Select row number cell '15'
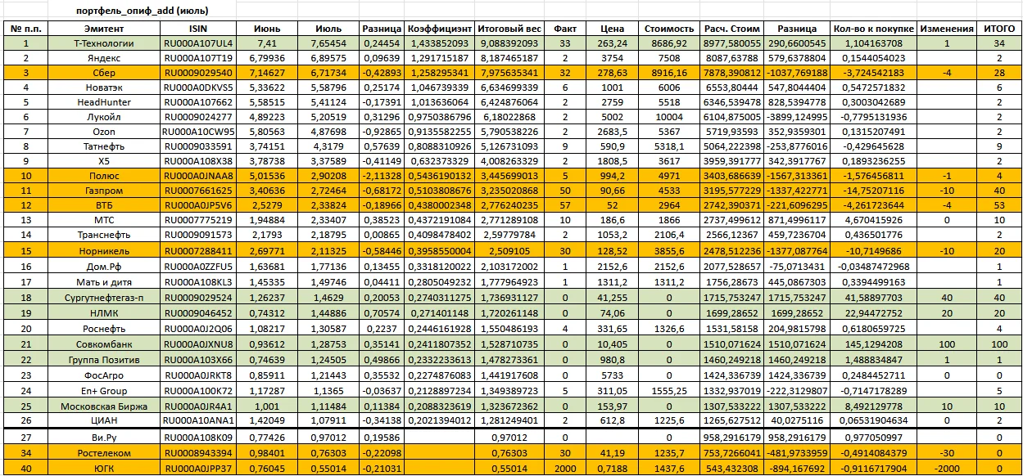The height and width of the screenshot is (476, 1023). click(x=26, y=252)
